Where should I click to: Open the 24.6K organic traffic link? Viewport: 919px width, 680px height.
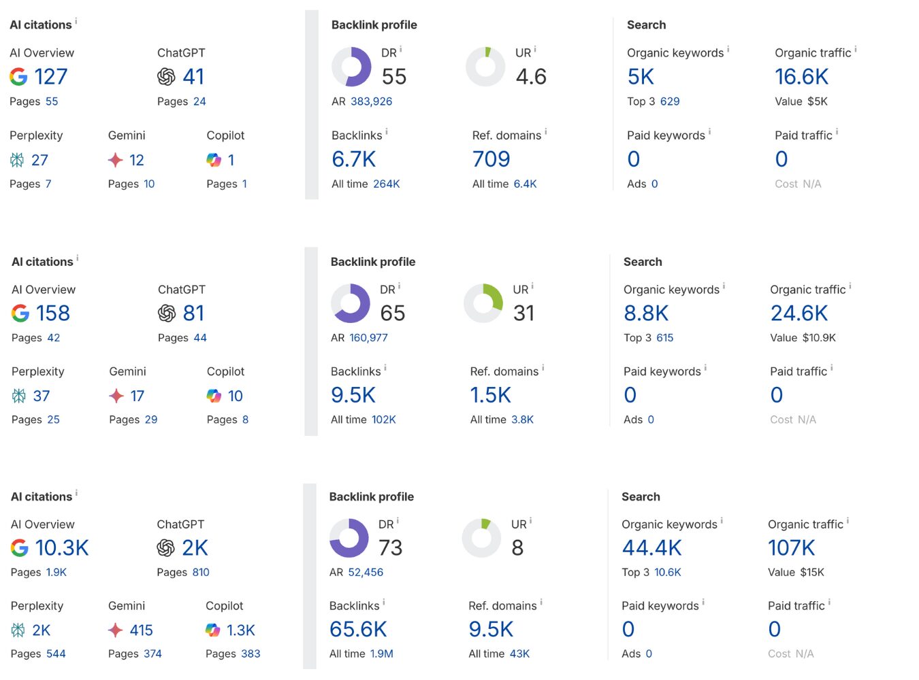click(799, 313)
